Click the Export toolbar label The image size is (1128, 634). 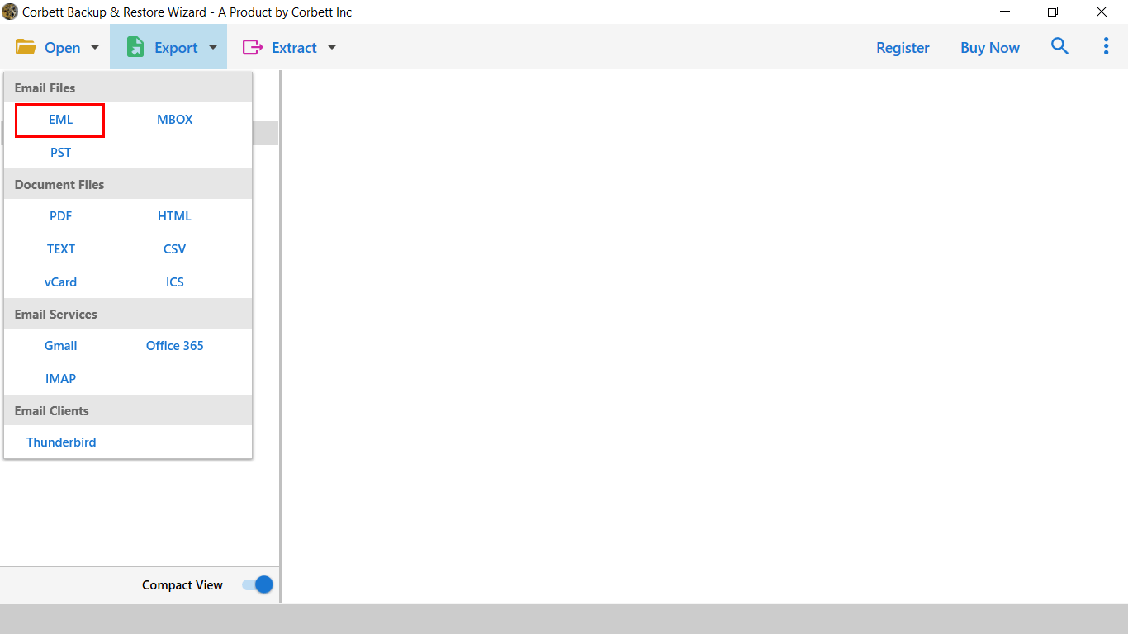click(x=176, y=48)
